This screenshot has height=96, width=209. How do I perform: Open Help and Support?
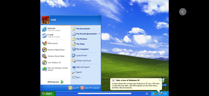(x=86, y=67)
